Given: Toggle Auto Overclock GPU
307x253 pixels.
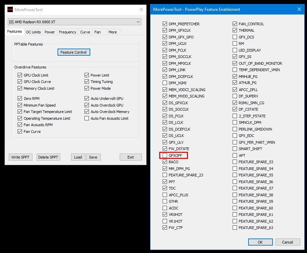Looking at the screenshot, I should (87, 105).
